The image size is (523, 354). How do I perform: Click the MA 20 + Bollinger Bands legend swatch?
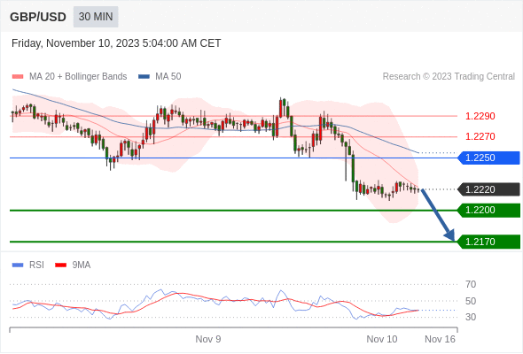(18, 77)
